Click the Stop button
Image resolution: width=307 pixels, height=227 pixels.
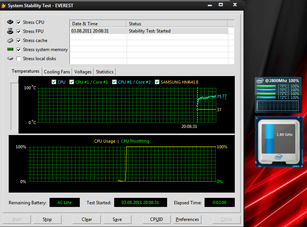tap(47, 219)
